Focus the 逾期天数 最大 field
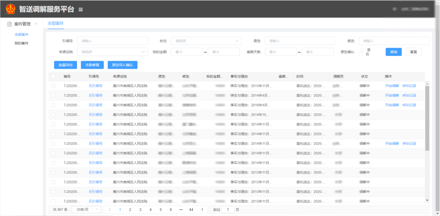 pyautogui.click(x=318, y=52)
